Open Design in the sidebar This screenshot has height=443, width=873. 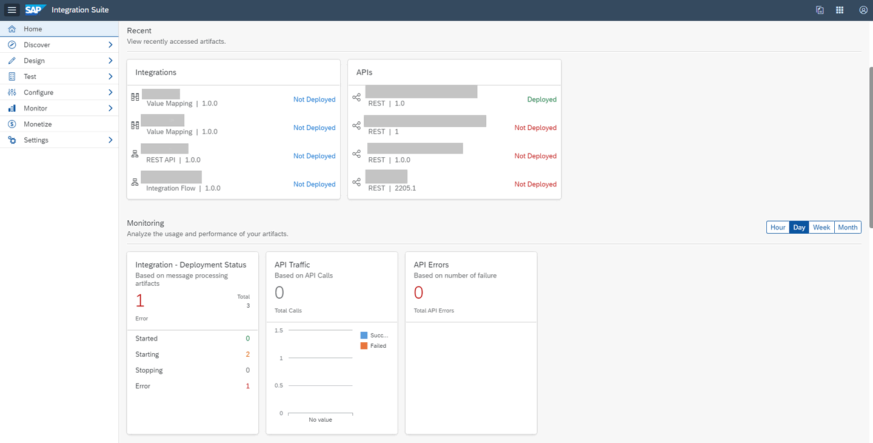pyautogui.click(x=59, y=61)
